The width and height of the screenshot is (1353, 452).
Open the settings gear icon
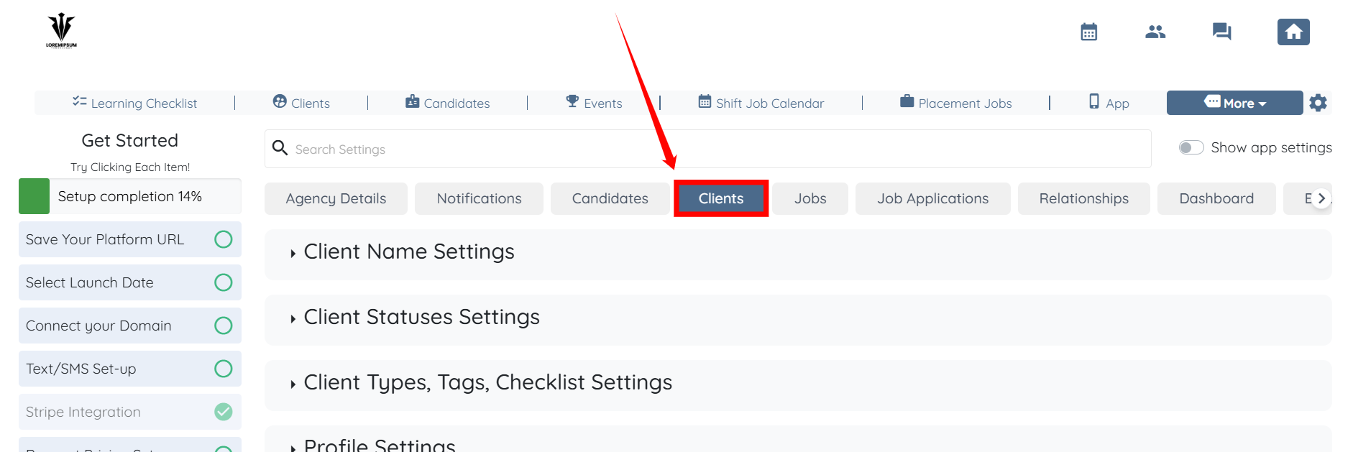(x=1318, y=103)
